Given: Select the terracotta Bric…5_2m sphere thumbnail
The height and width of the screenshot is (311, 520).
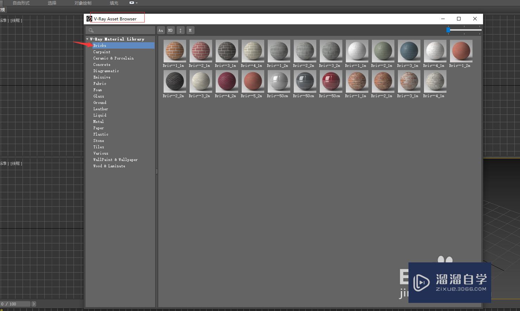Looking at the screenshot, I should [x=253, y=81].
